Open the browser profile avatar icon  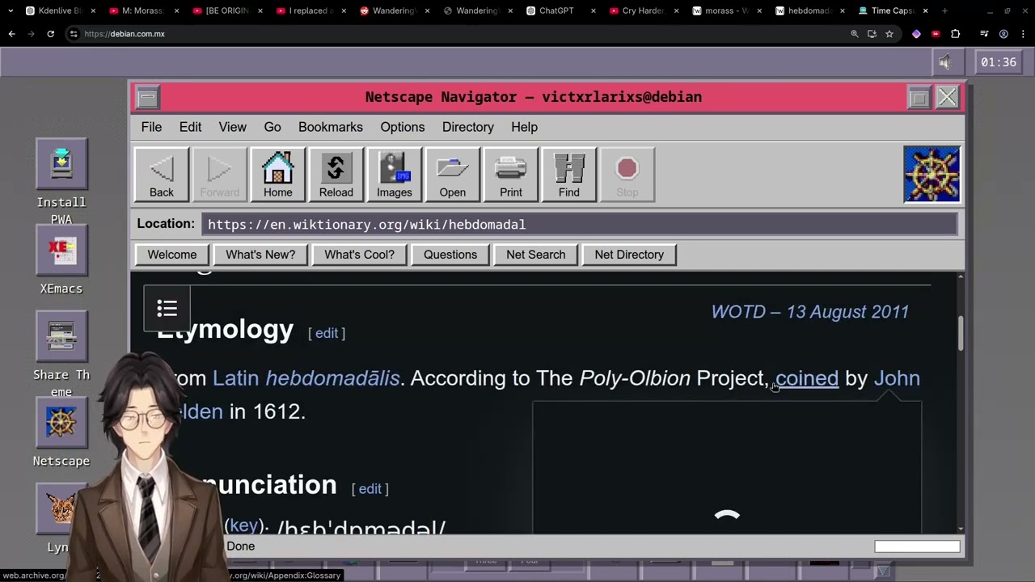click(x=1003, y=34)
